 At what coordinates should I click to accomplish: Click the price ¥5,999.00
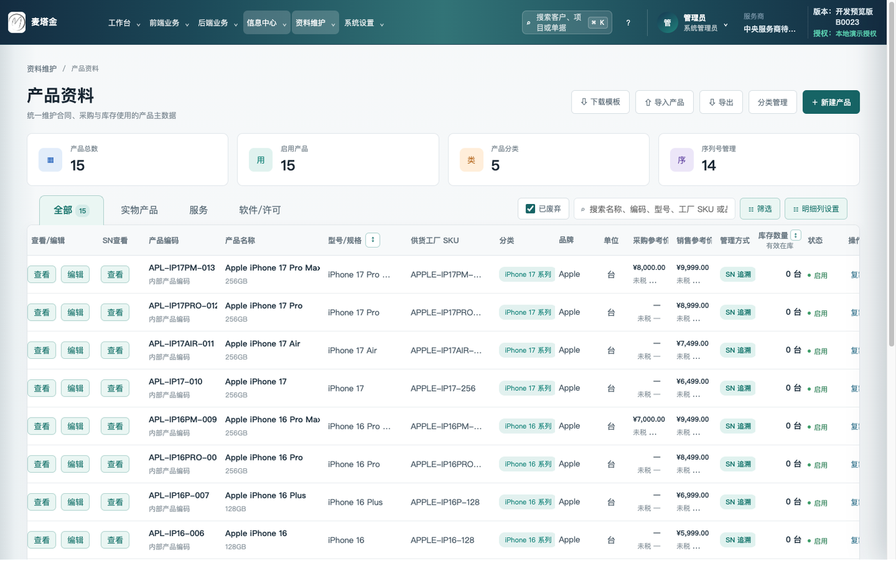coord(692,533)
